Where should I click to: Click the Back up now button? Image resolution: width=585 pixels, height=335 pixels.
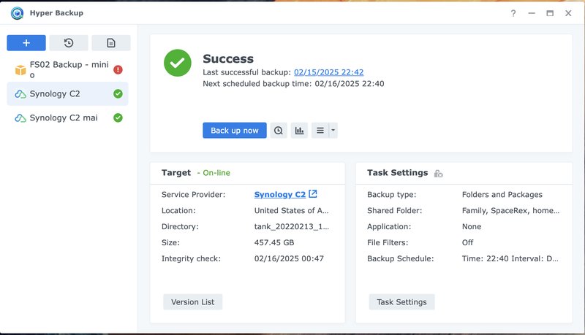(235, 130)
